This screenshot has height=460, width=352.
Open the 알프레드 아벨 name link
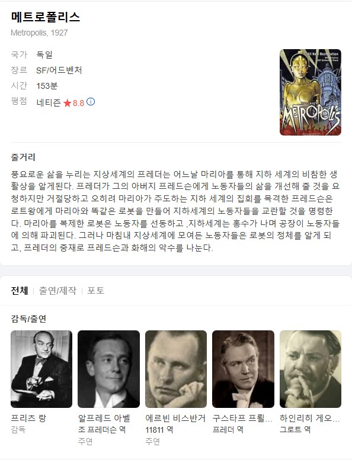click(x=104, y=418)
